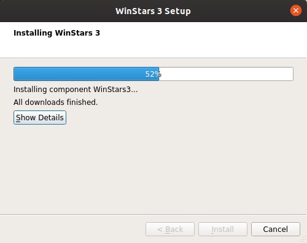Image resolution: width=307 pixels, height=243 pixels.
Task: Click the orange X icon in title bar
Action: click(296, 10)
